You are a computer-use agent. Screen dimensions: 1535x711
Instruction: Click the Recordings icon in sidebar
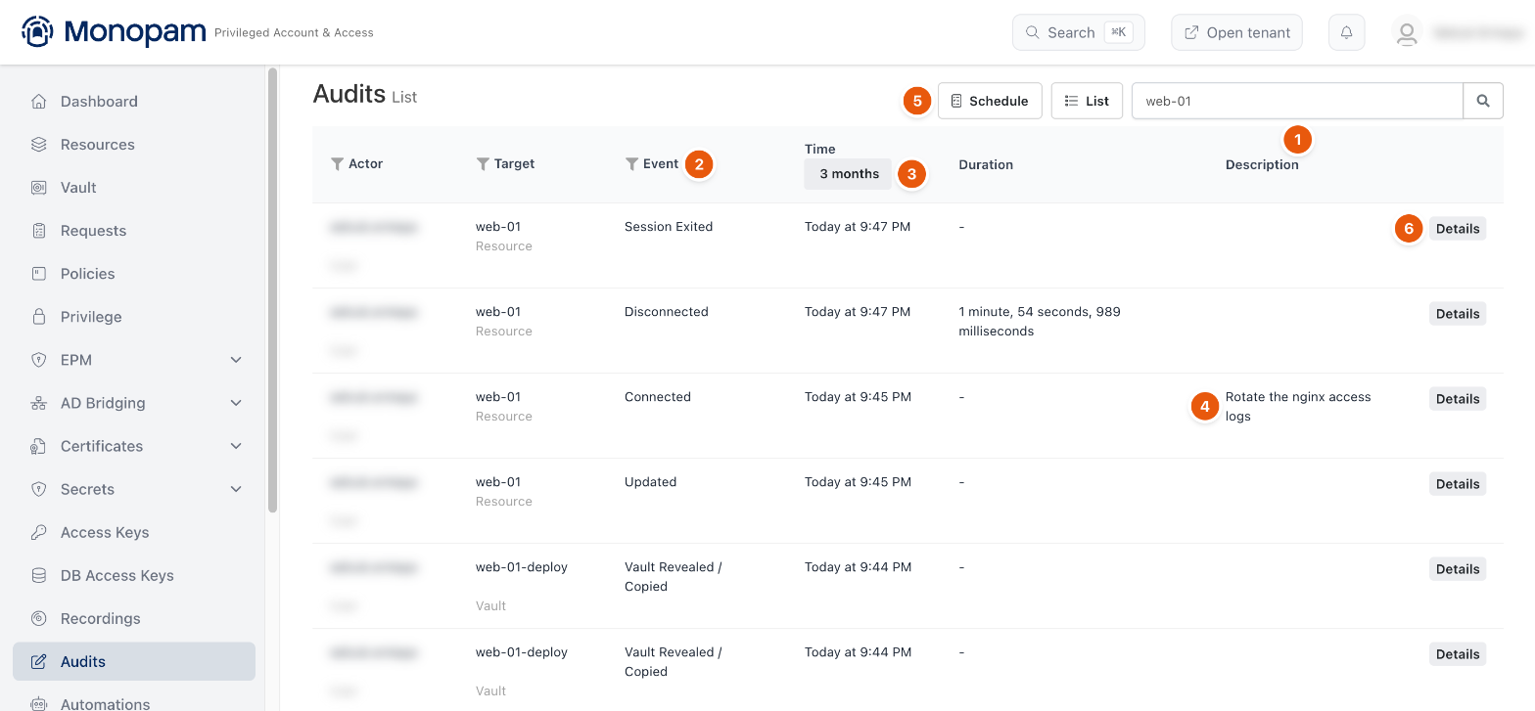click(39, 618)
